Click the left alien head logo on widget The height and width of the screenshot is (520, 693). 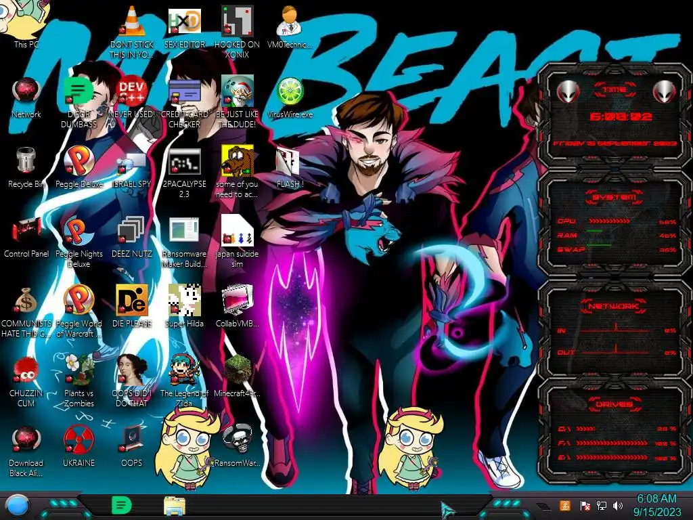click(x=568, y=91)
